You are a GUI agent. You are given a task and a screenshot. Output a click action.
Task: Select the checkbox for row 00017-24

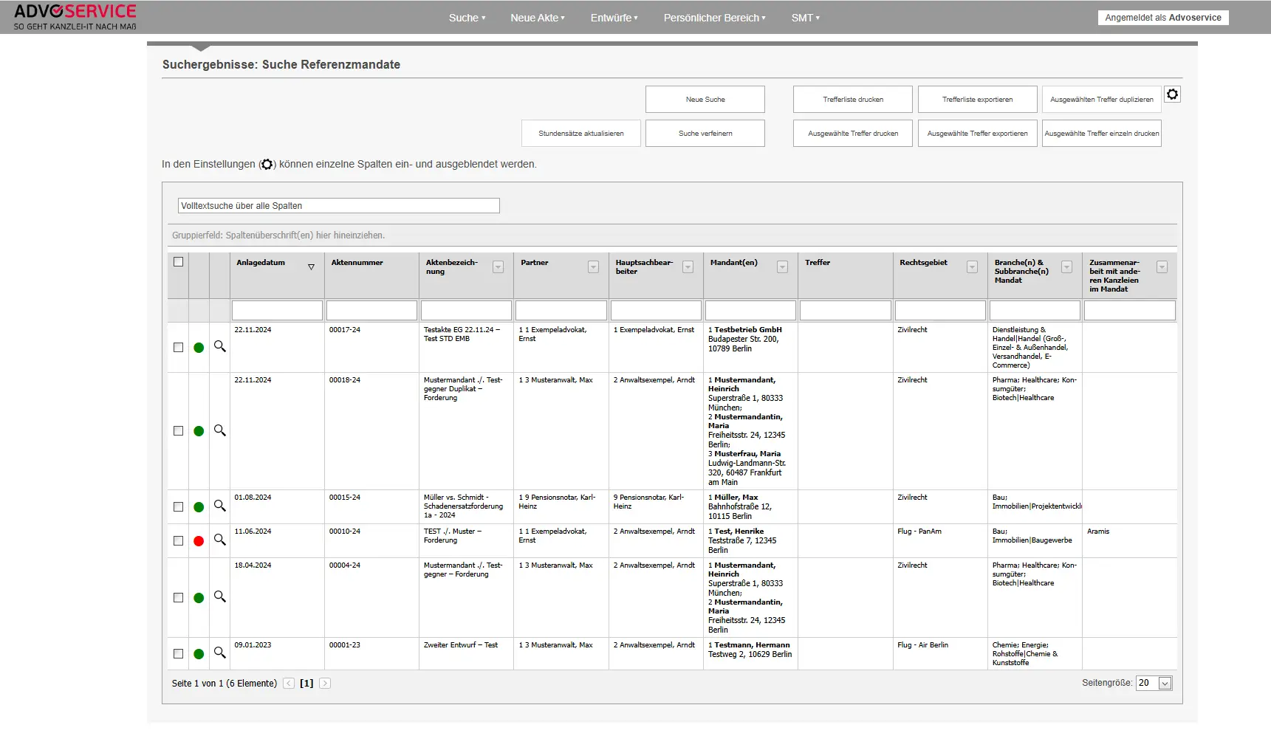click(x=178, y=347)
